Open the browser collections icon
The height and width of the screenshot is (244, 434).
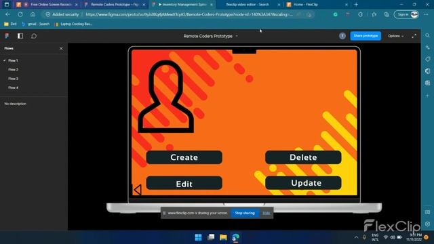click(387, 14)
